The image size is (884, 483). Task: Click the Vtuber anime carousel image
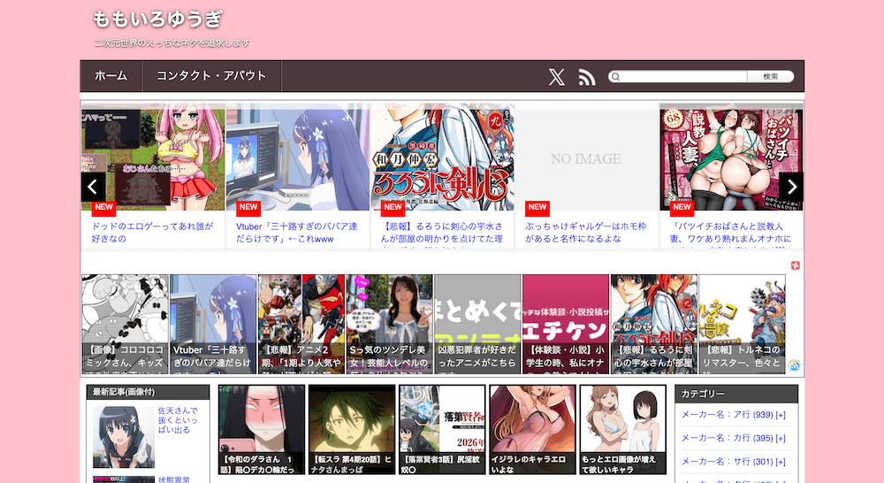coord(298,157)
